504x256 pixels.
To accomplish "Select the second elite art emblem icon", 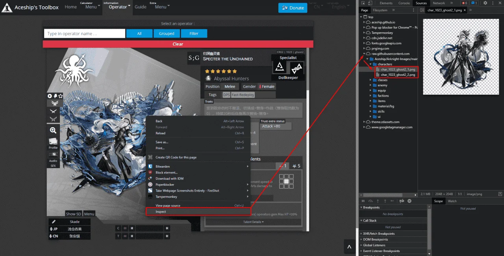I will [x=53, y=111].
